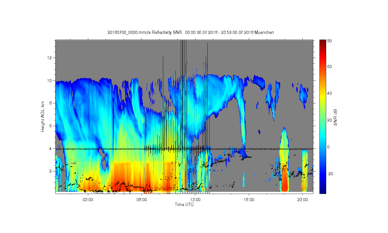Click the 'Time UTC' x-axis label
Image resolution: width=388 pixels, height=233 pixels.
184,205
